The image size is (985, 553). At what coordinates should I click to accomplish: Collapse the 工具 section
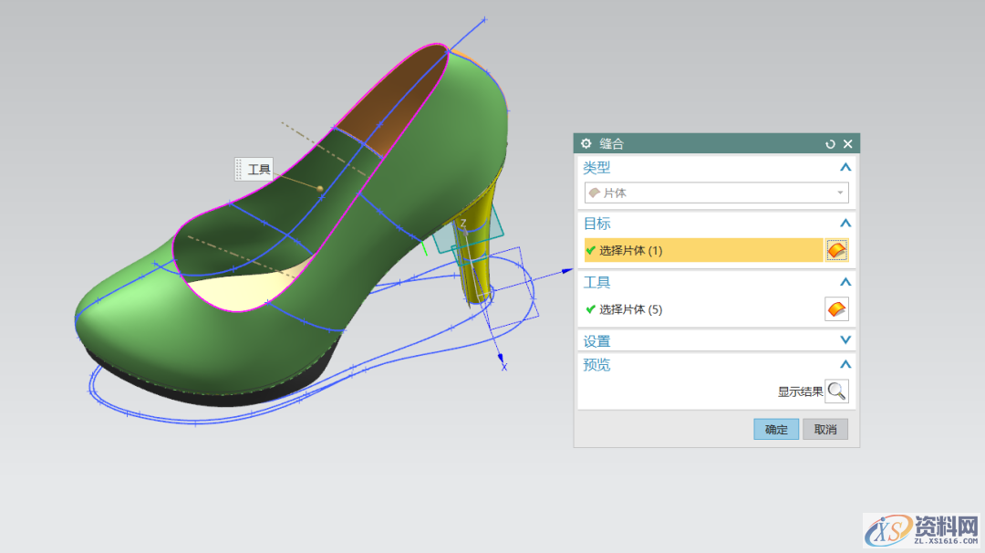tap(845, 283)
